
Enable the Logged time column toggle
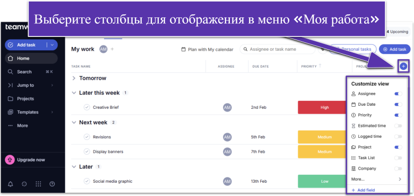(398, 137)
